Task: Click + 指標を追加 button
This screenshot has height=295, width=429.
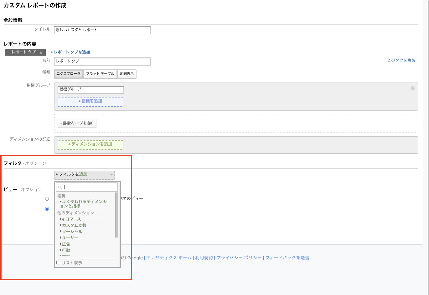Action: click(90, 101)
